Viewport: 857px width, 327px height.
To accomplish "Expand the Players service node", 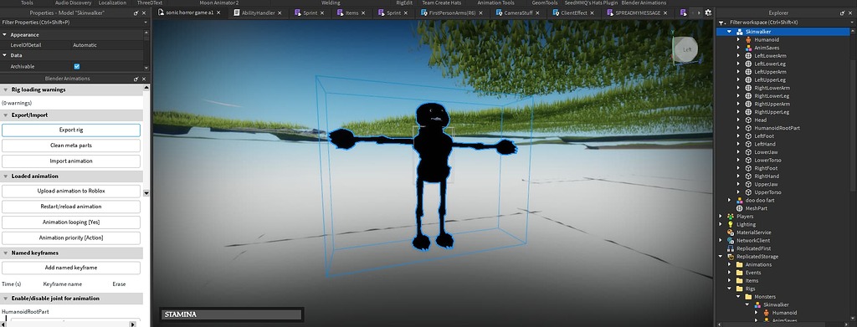I will [x=721, y=217].
